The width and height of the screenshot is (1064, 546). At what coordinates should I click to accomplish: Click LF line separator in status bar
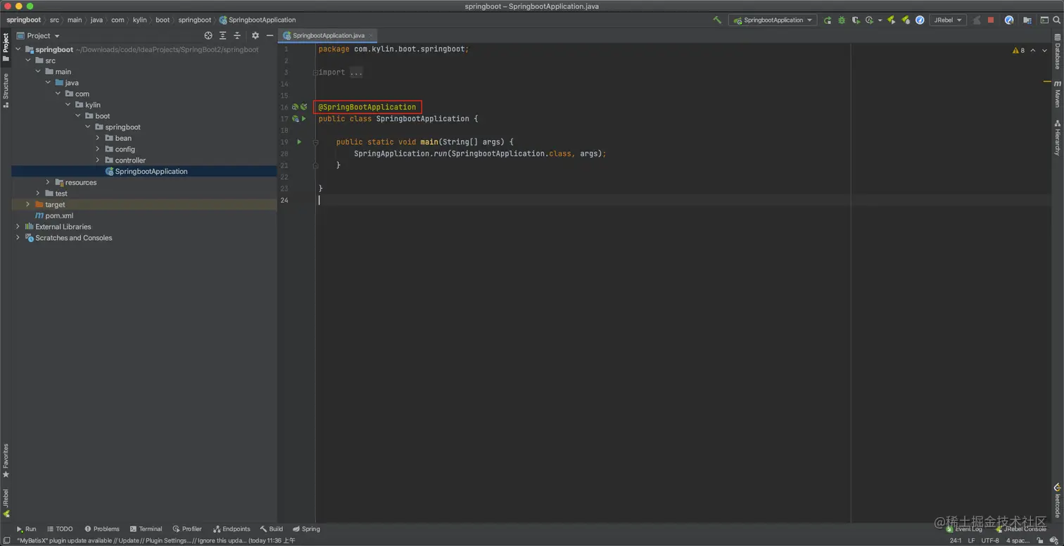(x=971, y=540)
